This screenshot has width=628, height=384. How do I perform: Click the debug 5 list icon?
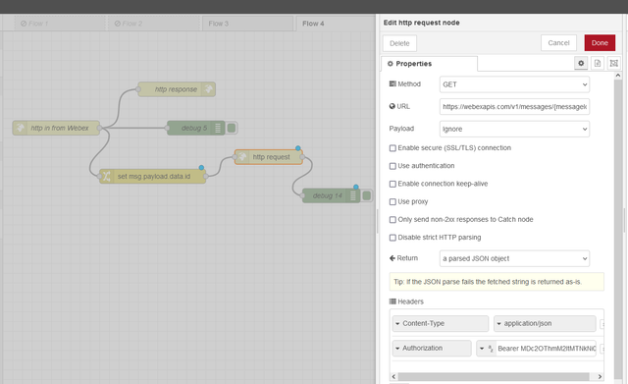218,128
